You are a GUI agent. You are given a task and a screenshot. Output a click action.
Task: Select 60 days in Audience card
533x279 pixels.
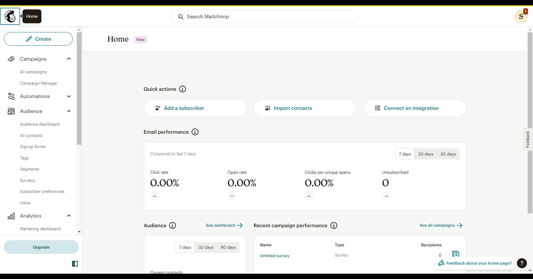228,248
